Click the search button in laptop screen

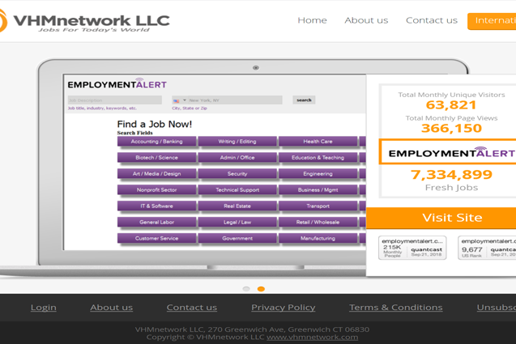tap(304, 100)
